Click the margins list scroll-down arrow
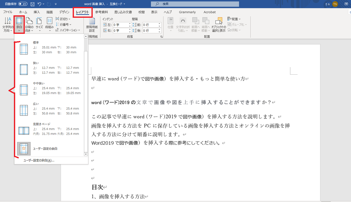This screenshot has width=351, height=202. [86, 154]
